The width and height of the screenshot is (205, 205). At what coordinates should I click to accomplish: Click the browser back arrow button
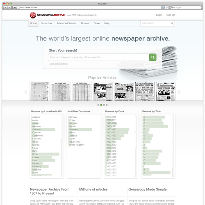tap(5, 7)
